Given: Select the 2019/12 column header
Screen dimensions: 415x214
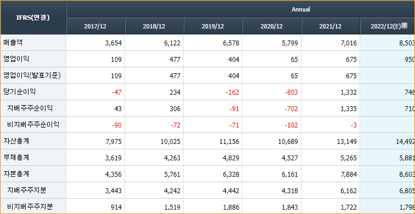Looking at the screenshot, I should [213, 26].
